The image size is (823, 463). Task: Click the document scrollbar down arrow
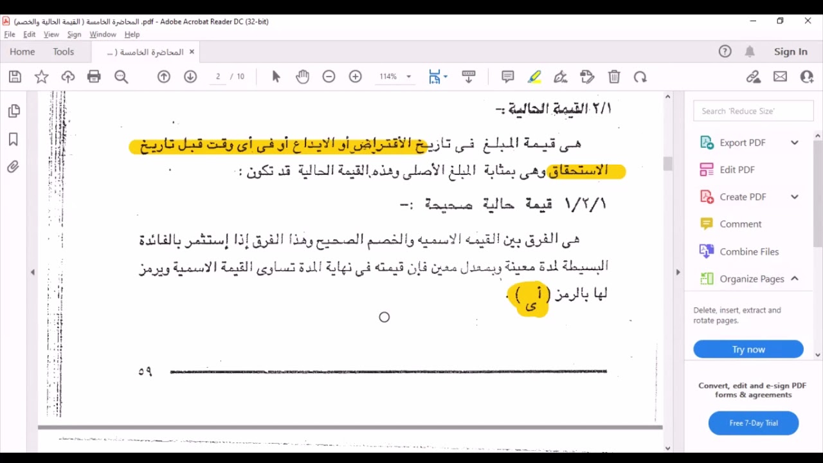(667, 448)
